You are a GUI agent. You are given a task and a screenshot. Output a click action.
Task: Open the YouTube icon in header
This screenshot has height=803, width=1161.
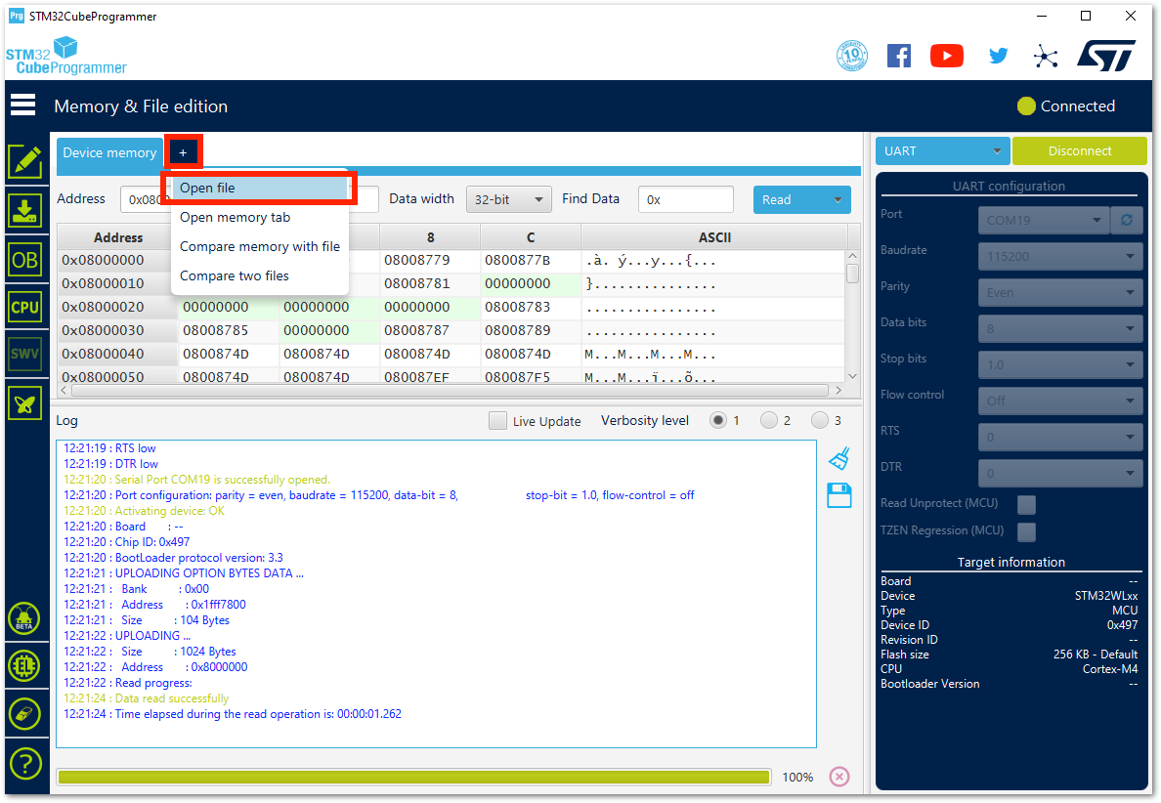947,56
